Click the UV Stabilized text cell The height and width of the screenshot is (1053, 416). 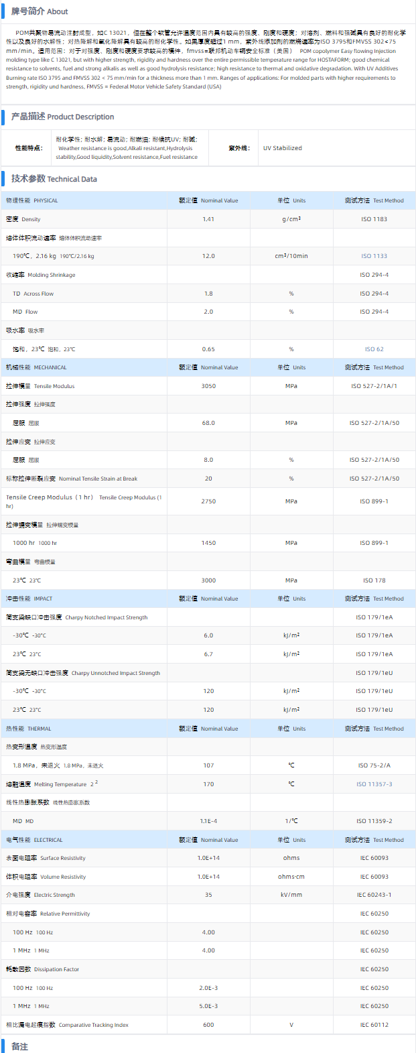pos(282,148)
